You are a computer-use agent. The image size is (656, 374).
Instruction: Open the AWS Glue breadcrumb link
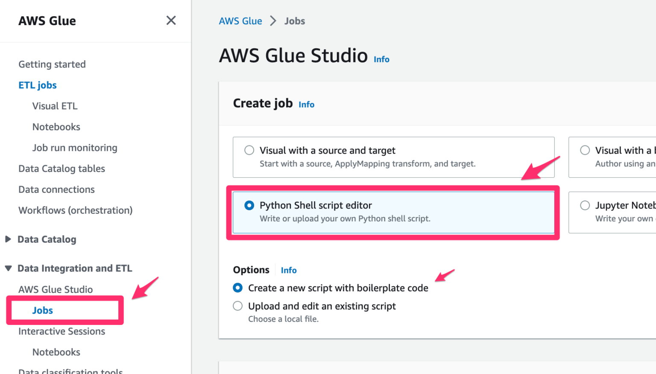[240, 20]
